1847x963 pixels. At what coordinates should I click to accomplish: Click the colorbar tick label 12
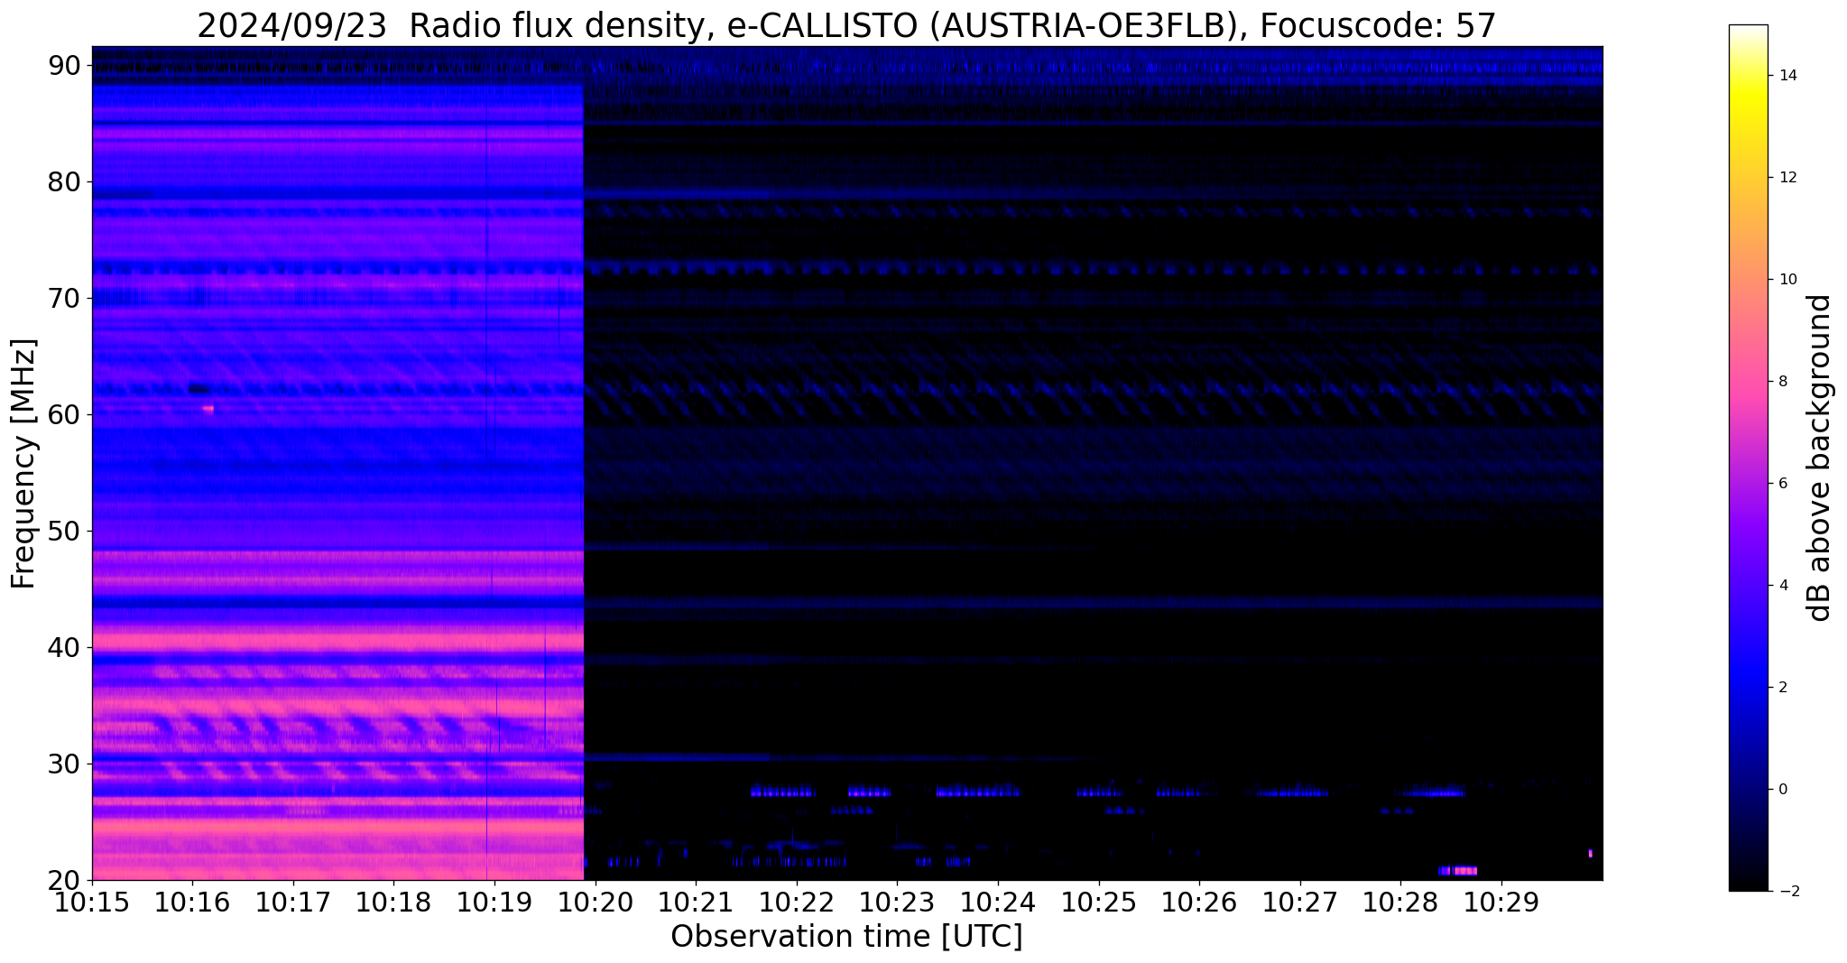(1787, 178)
